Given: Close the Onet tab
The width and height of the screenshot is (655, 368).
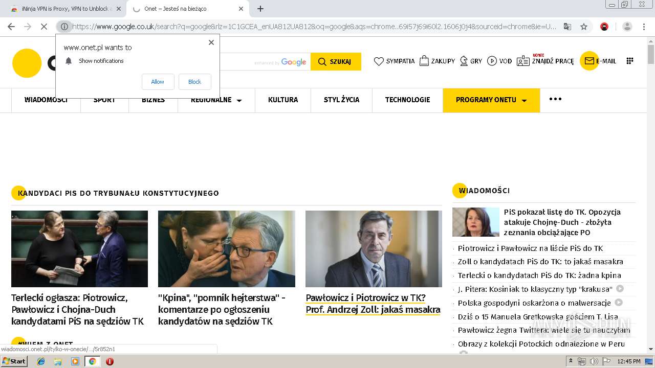Looking at the screenshot, I should click(x=241, y=9).
